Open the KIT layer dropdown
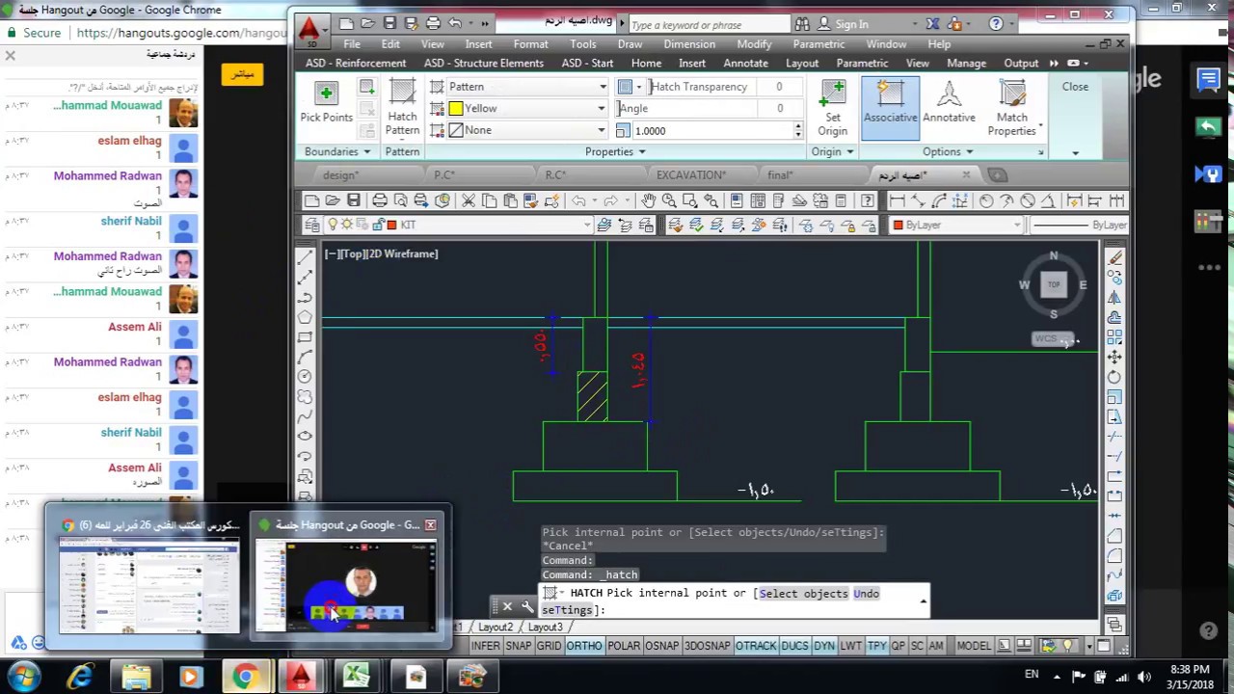This screenshot has height=694, width=1234. pyautogui.click(x=457, y=225)
